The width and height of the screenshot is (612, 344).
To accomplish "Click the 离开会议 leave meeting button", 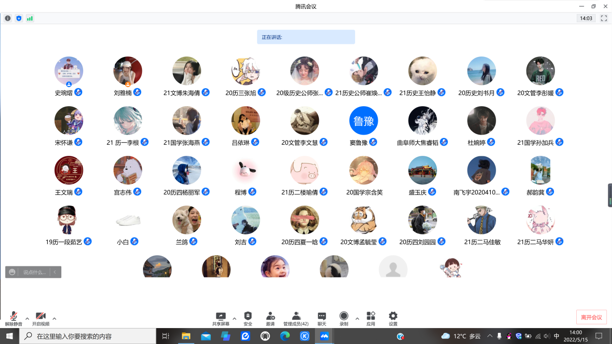I will 591,317.
